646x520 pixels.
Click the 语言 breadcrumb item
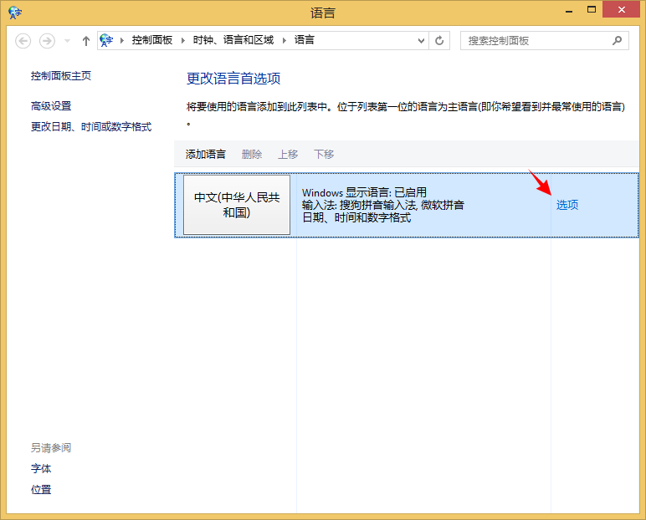305,40
